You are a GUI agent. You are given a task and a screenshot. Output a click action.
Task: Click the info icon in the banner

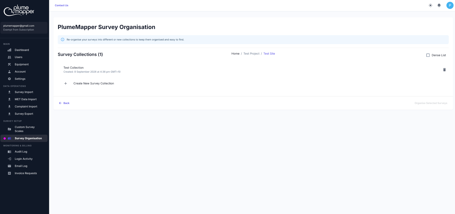pyautogui.click(x=63, y=40)
